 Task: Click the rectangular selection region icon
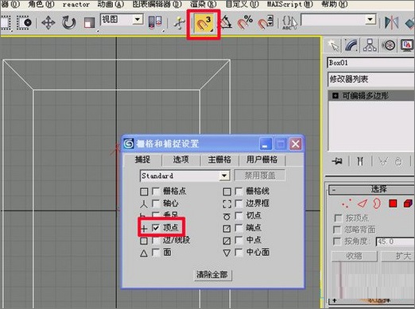point(6,22)
